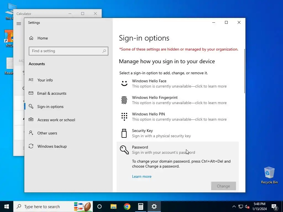Screen dimensions: 283x212
Task: Select the Readme text file on desktop
Action: [9, 66]
